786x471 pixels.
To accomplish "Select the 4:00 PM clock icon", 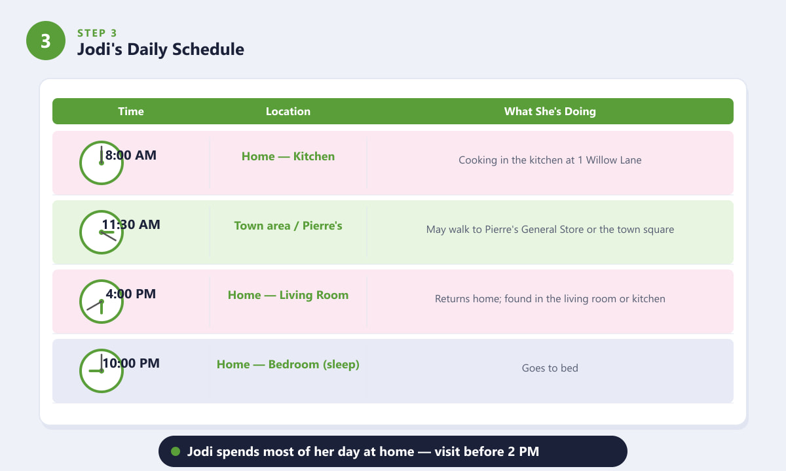I will pos(102,302).
